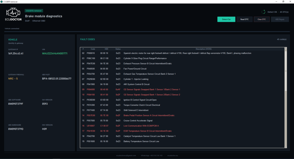Click the gateway IP 169.254.63.41

(16, 53)
